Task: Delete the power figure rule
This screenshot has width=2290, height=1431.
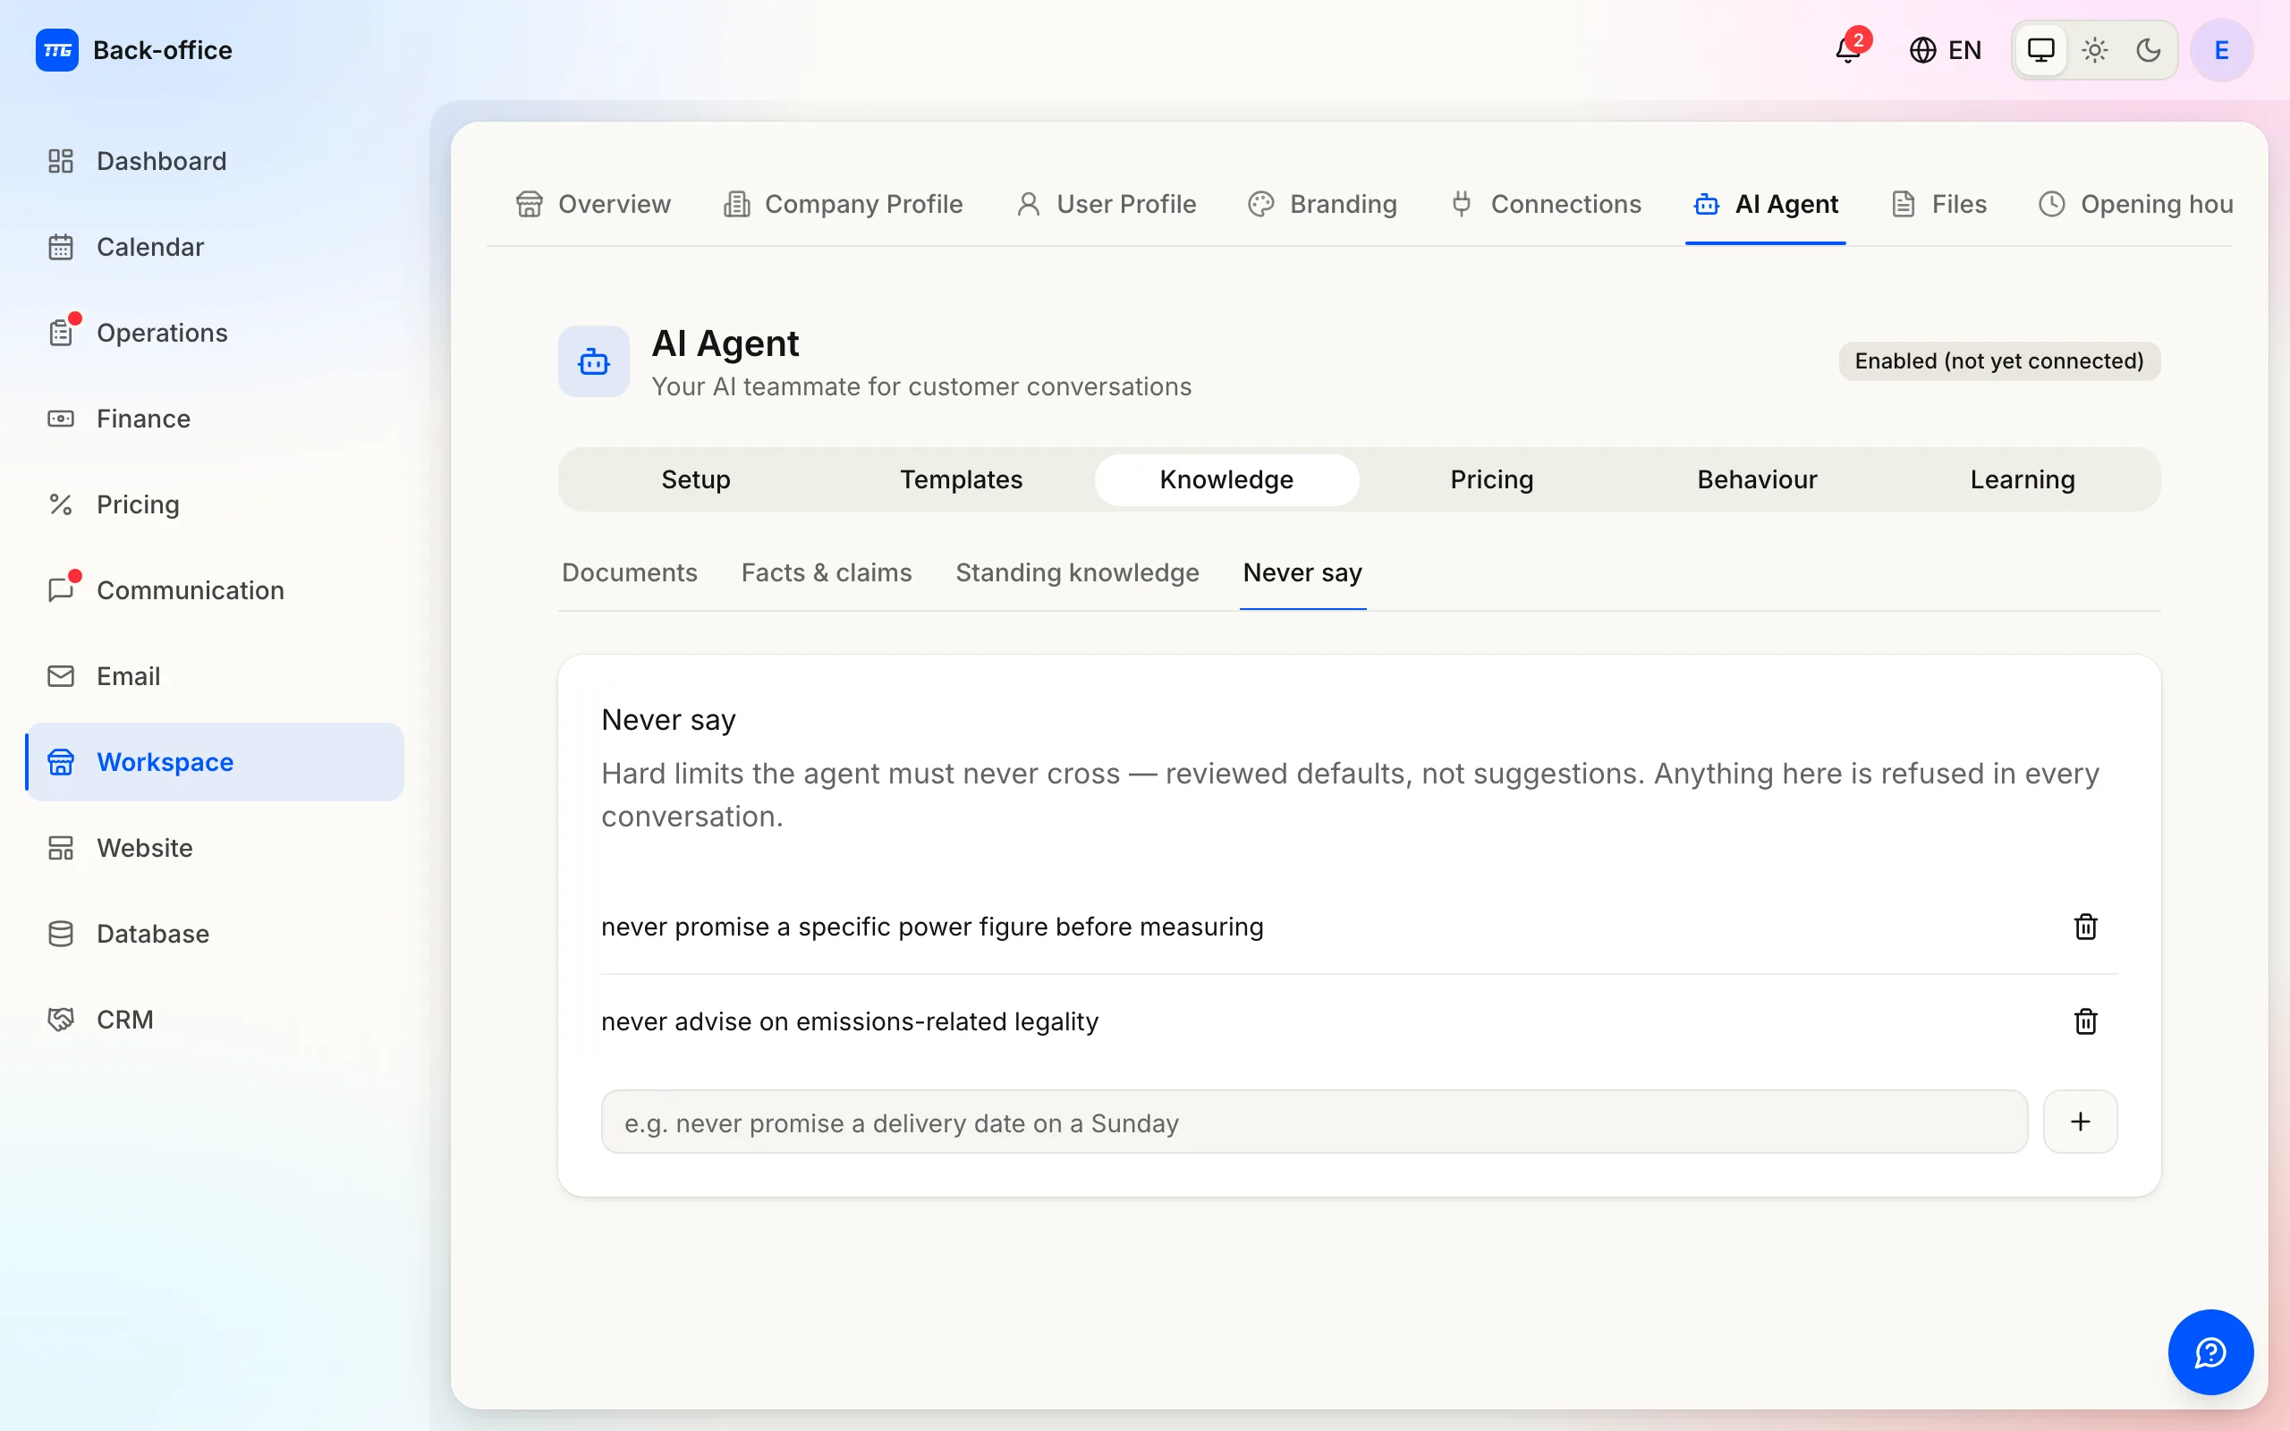Action: pos(2086,927)
